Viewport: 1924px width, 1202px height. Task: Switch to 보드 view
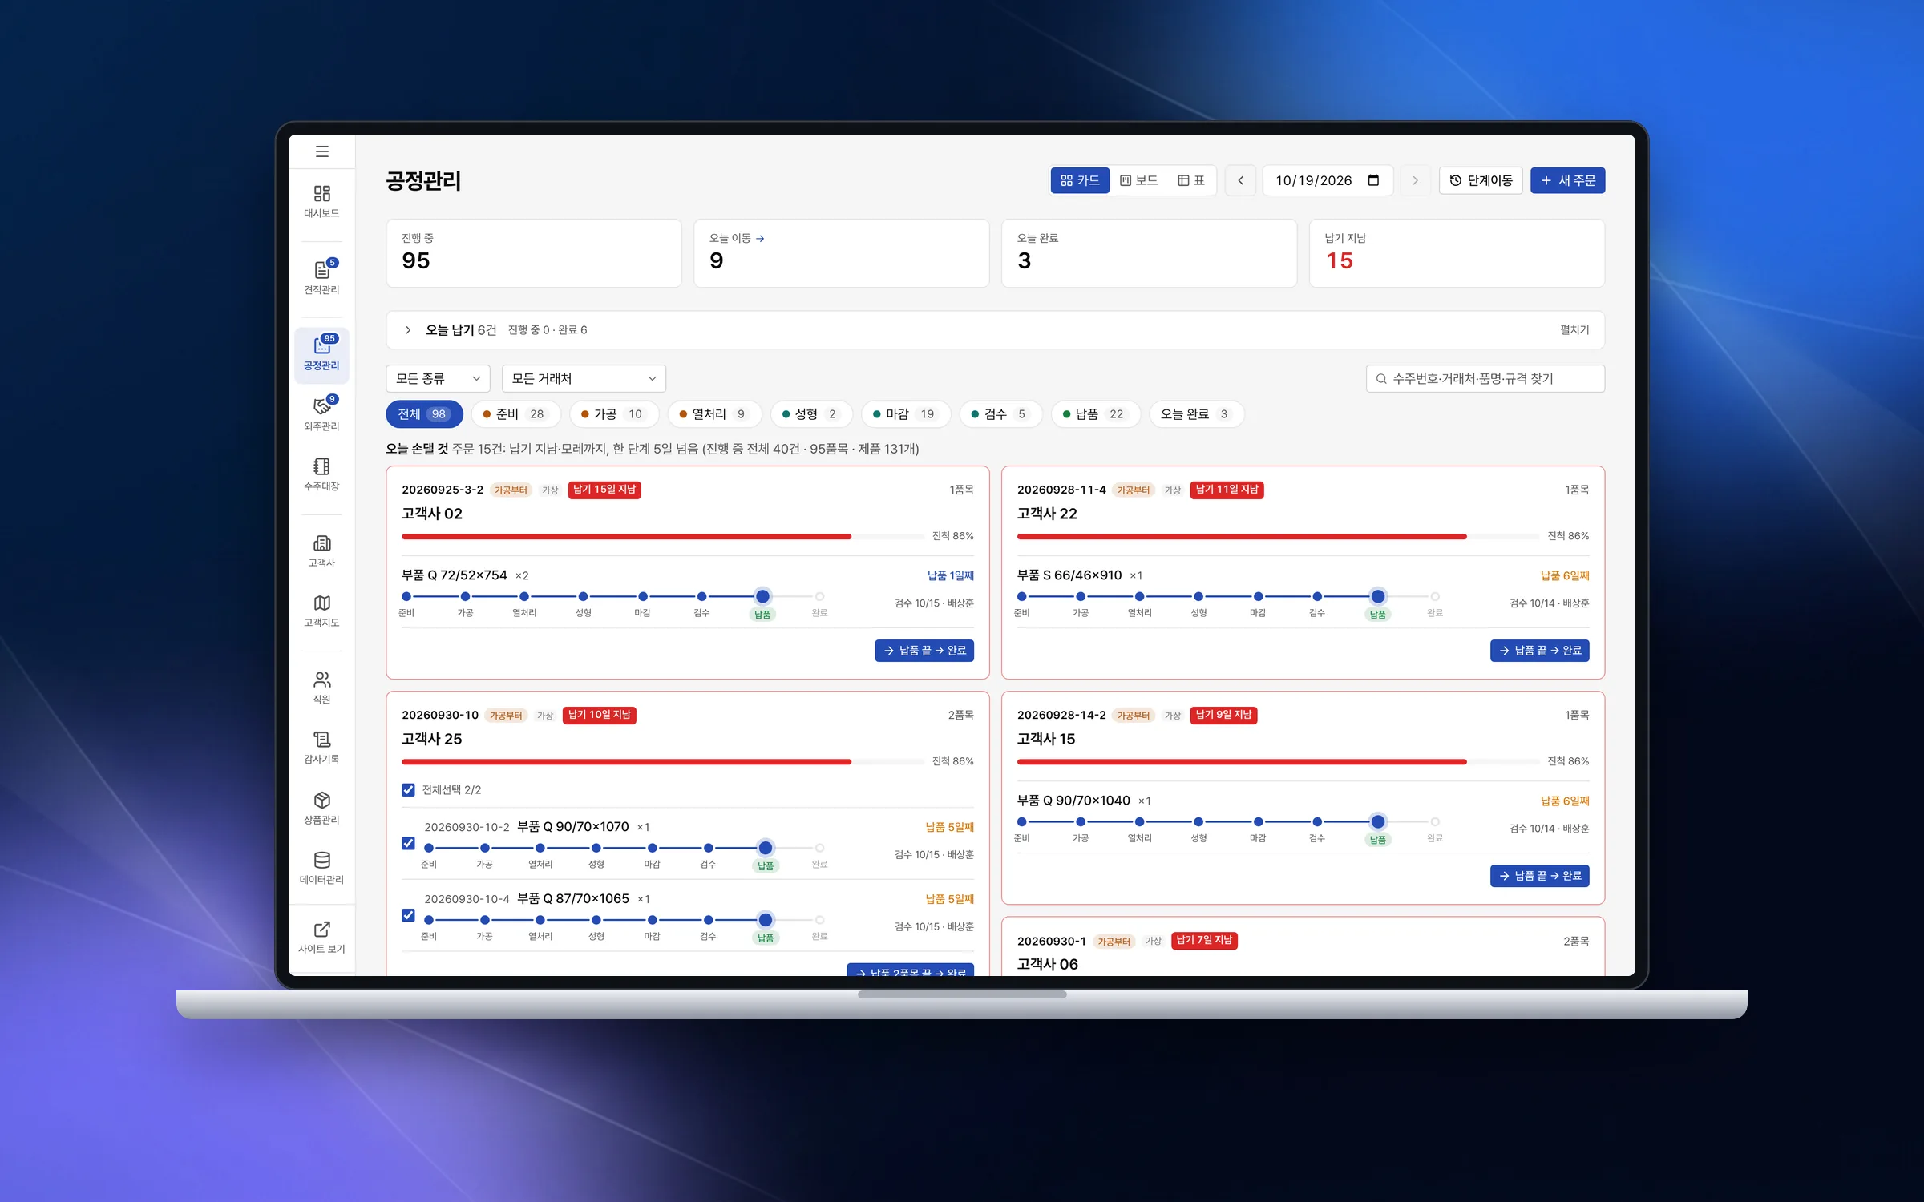(1139, 180)
